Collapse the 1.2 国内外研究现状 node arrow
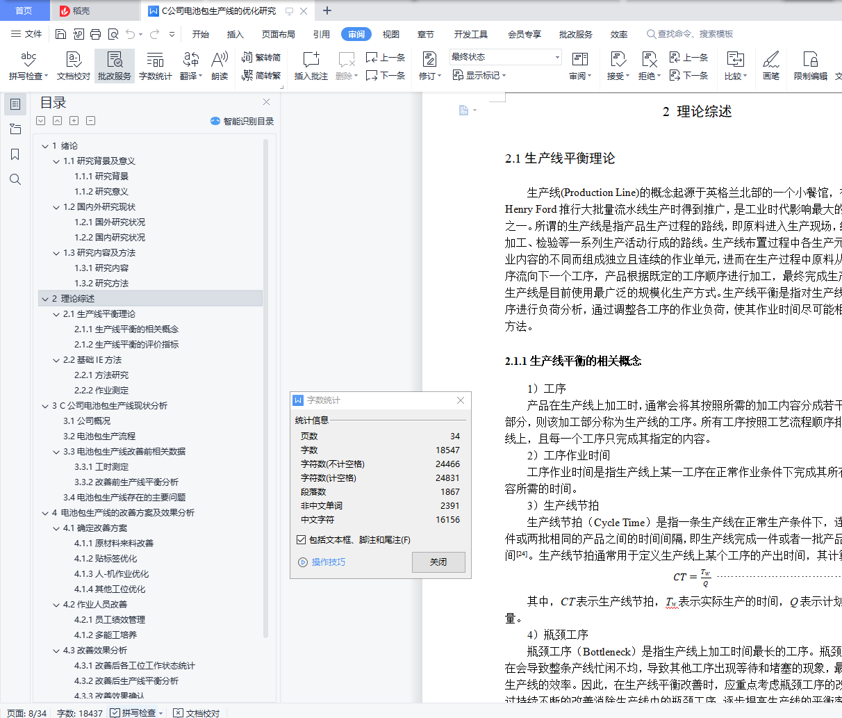Viewport: 842px width, 718px height. [56, 207]
